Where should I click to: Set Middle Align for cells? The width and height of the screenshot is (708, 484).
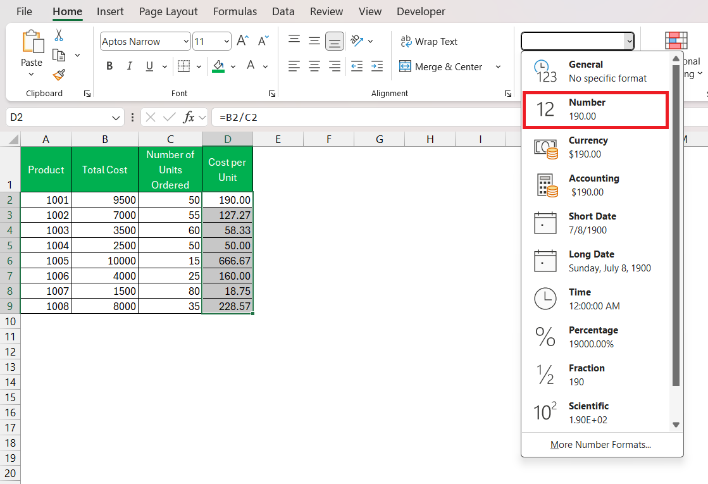click(314, 41)
